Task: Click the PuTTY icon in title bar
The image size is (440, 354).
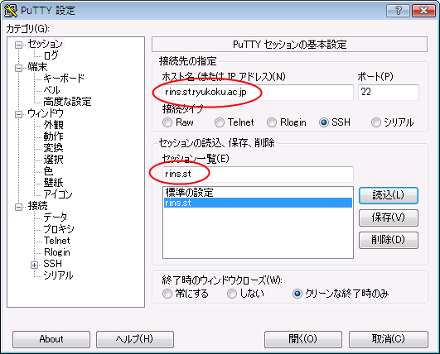Action: 10,11
